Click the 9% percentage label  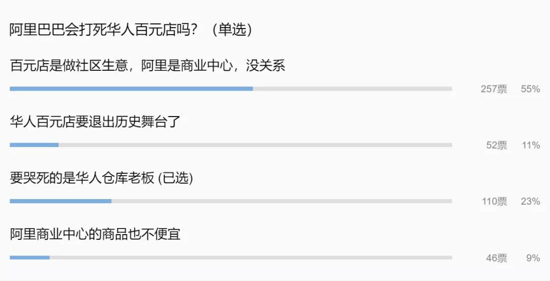[x=533, y=258]
